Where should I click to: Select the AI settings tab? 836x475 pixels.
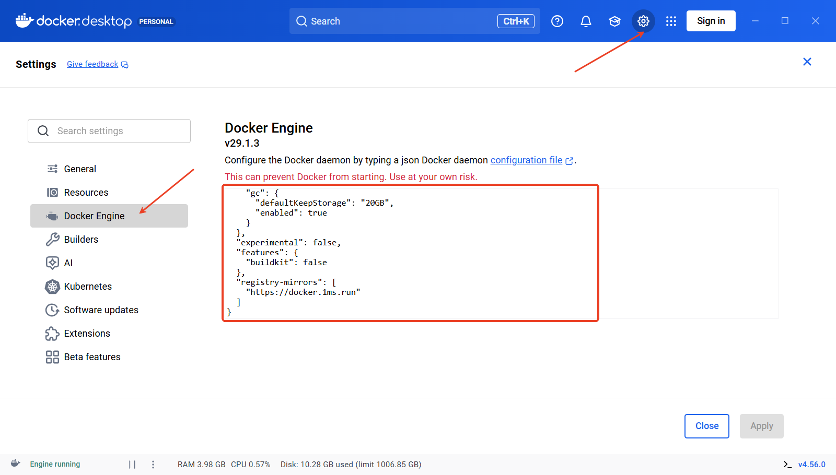point(109,263)
